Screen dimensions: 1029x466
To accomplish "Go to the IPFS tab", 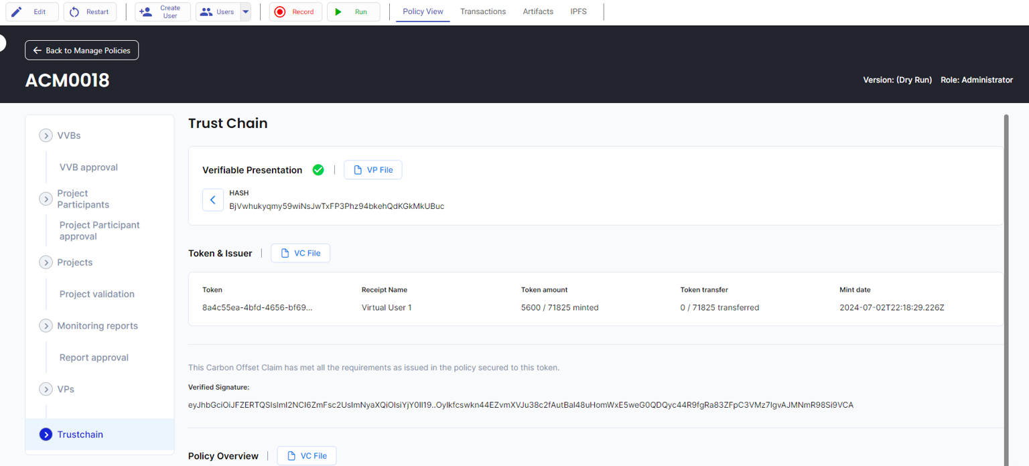I will 578,11.
